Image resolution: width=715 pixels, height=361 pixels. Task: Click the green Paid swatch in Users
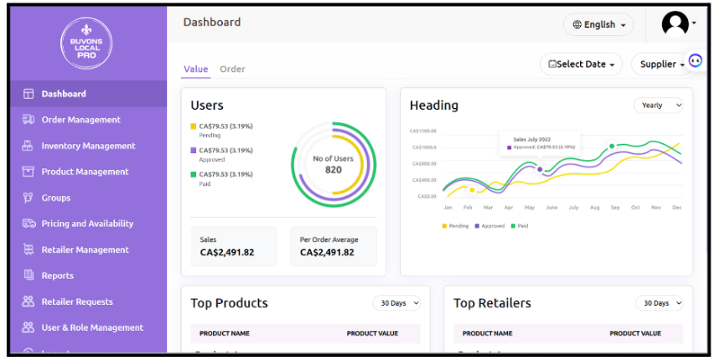tap(194, 174)
